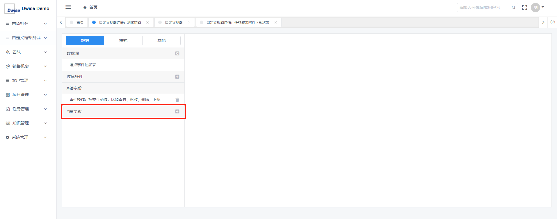Select the 埋点事件记录表 data source entry
The image size is (557, 219).
click(83, 65)
